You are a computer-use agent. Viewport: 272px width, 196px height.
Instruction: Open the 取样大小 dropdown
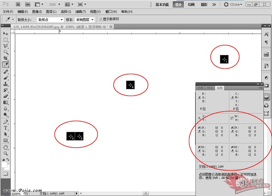[50, 20]
